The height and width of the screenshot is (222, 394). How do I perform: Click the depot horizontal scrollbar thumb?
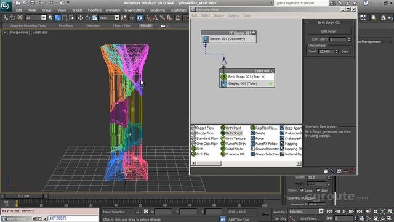(208, 163)
